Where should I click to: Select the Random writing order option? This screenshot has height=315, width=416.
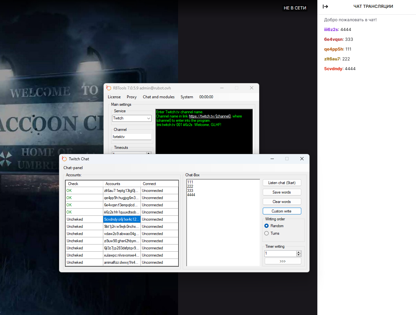[267, 226]
